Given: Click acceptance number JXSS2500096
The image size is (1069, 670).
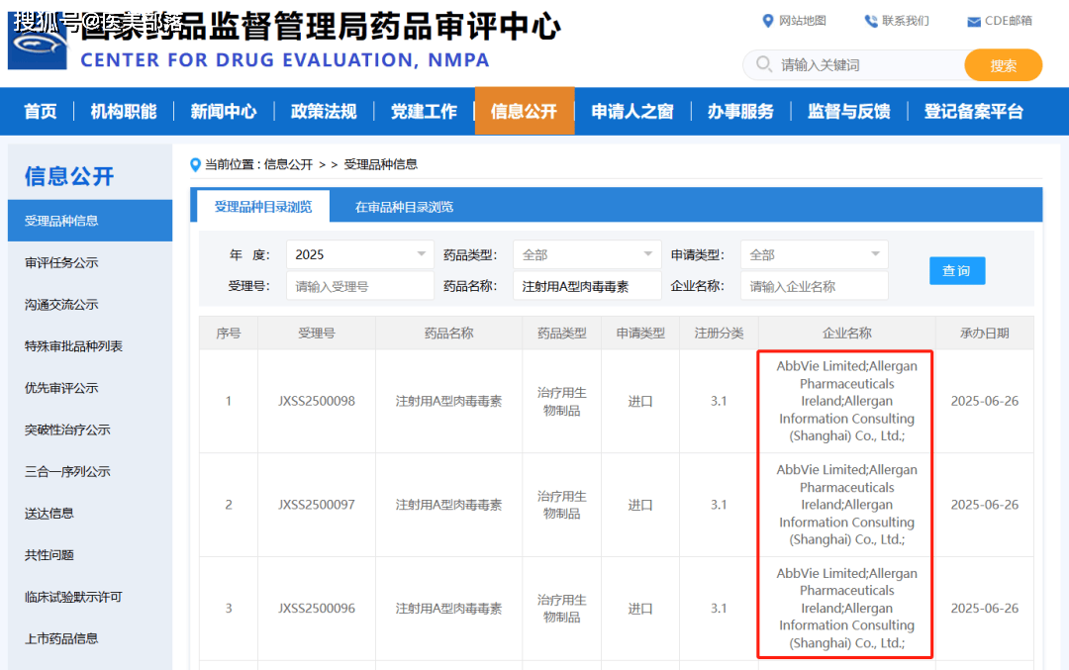Looking at the screenshot, I should [x=317, y=609].
